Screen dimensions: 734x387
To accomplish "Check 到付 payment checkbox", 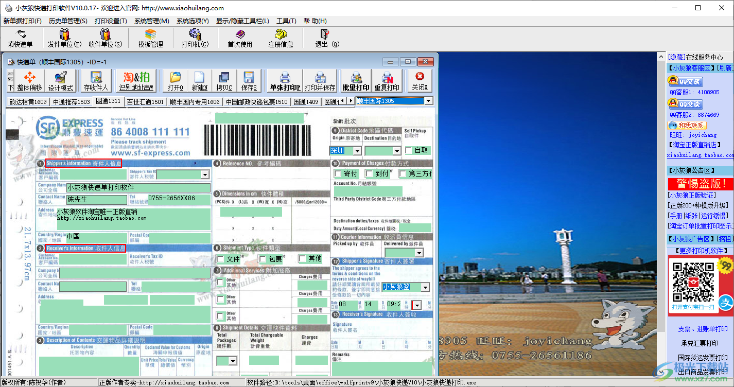I will click(x=369, y=174).
